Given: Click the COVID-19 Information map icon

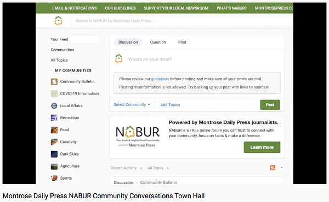Looking at the screenshot, I should (54, 93).
